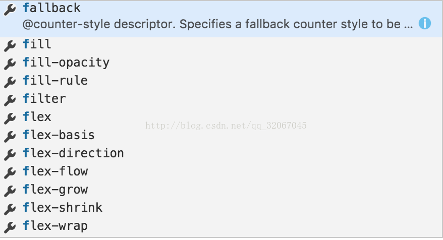Click the wrench icon beside flex-shrink
443x240 pixels.
(10, 209)
